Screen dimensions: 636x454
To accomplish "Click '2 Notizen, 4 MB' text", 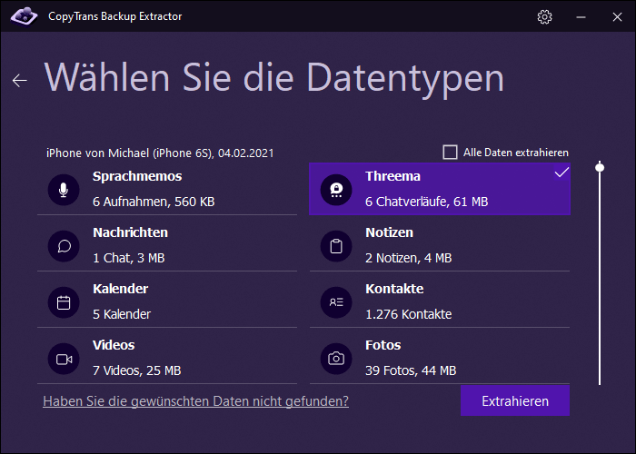I will click(x=408, y=258).
